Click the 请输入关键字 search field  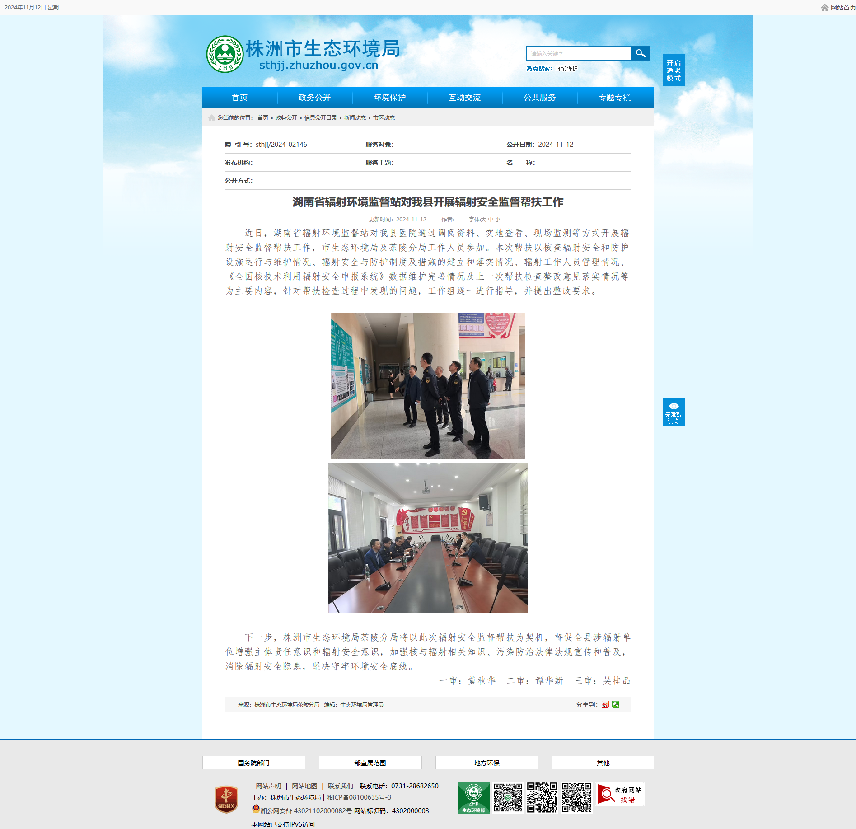(578, 53)
